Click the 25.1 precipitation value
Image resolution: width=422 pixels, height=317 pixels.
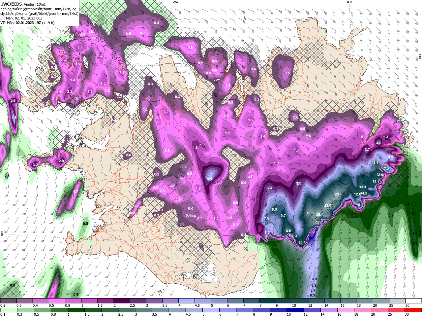(x=319, y=215)
